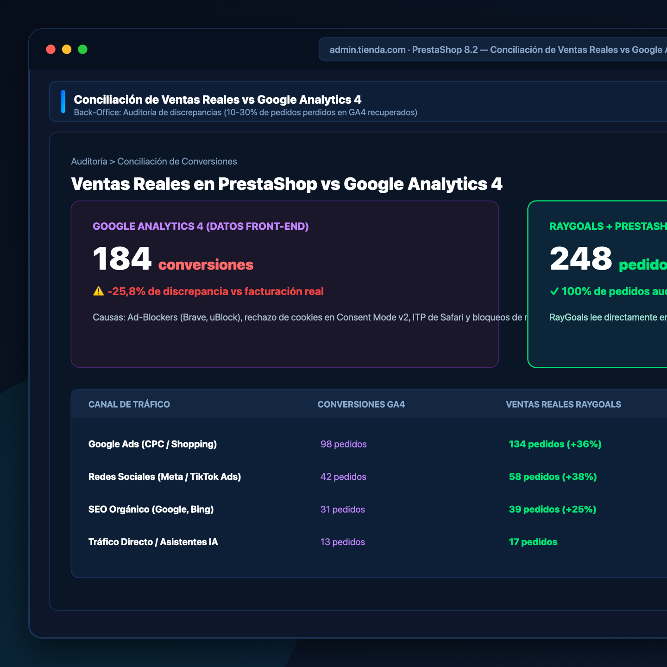Click the "Back-Office: Auditoría de discrepancias" subtitle
This screenshot has height=667, width=667.
pyautogui.click(x=245, y=113)
